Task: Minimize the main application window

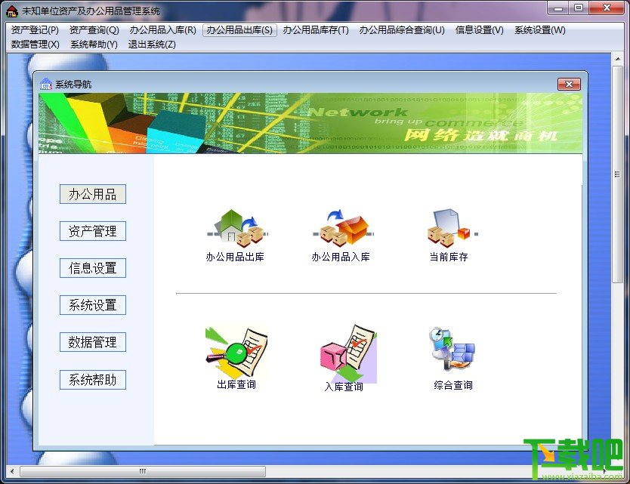Action: 558,8
